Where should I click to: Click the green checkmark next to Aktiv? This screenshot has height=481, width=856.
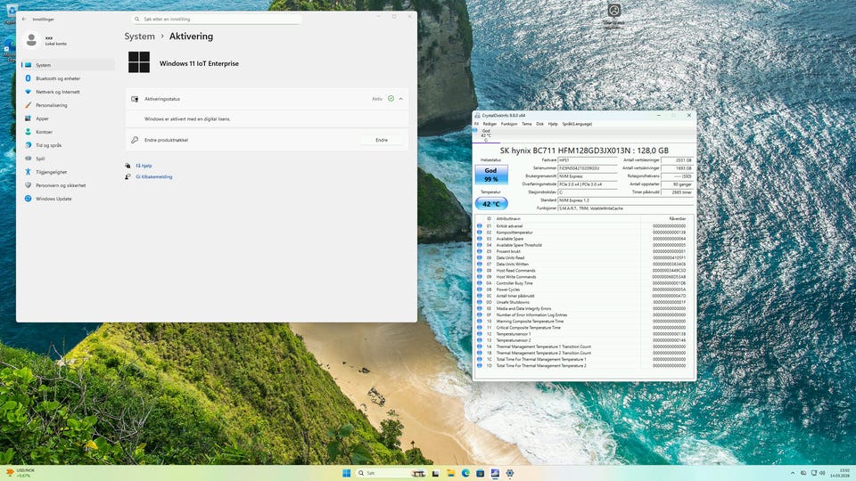coord(391,99)
